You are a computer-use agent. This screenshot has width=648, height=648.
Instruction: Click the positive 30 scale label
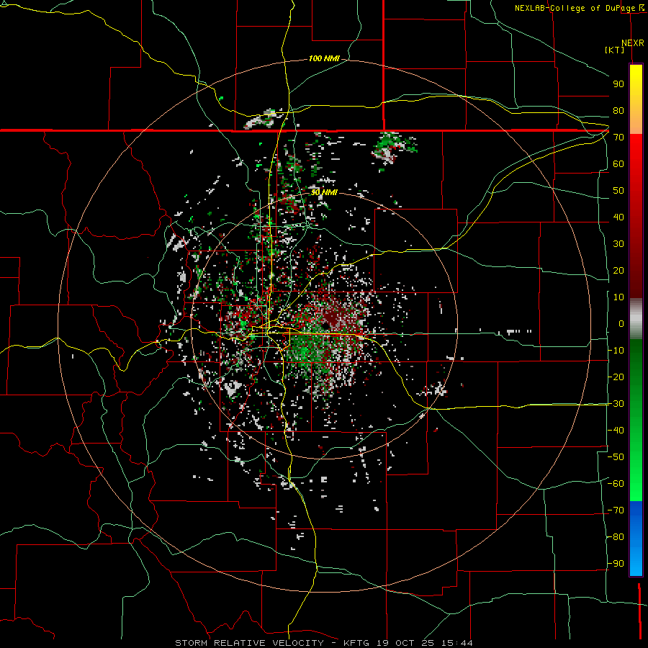point(618,244)
